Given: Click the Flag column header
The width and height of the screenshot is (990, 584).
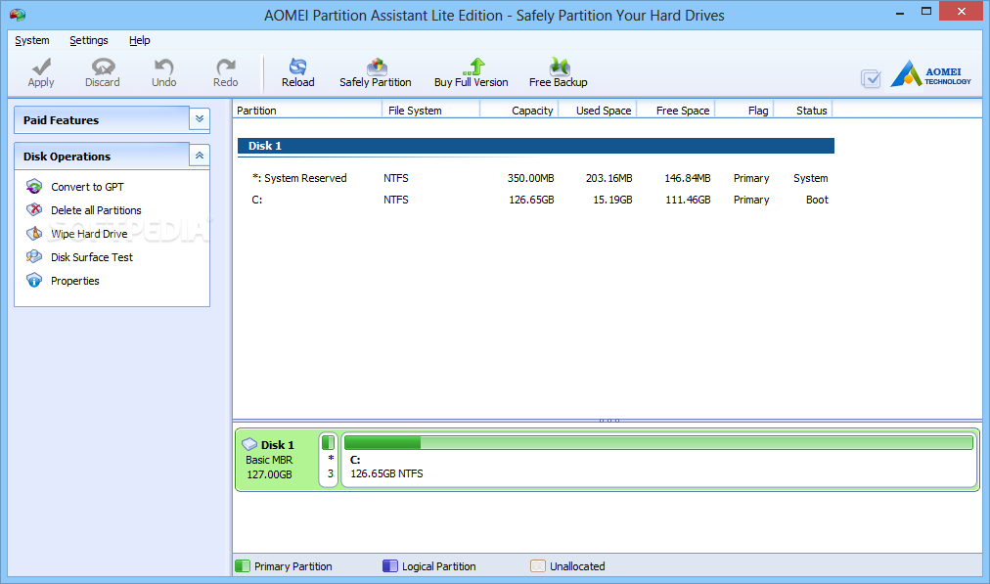Looking at the screenshot, I should 743,110.
